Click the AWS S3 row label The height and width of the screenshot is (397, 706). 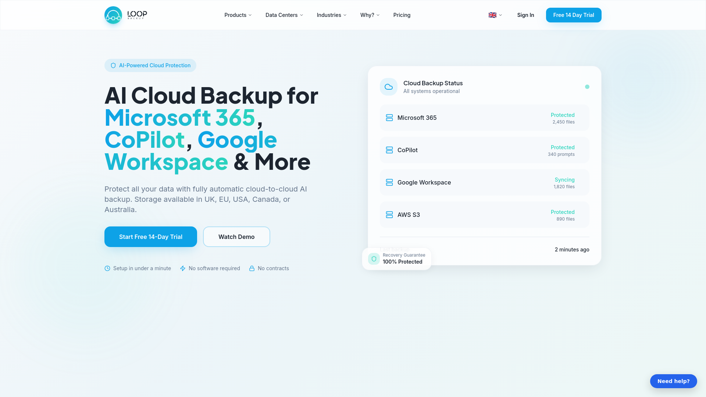pos(409,215)
